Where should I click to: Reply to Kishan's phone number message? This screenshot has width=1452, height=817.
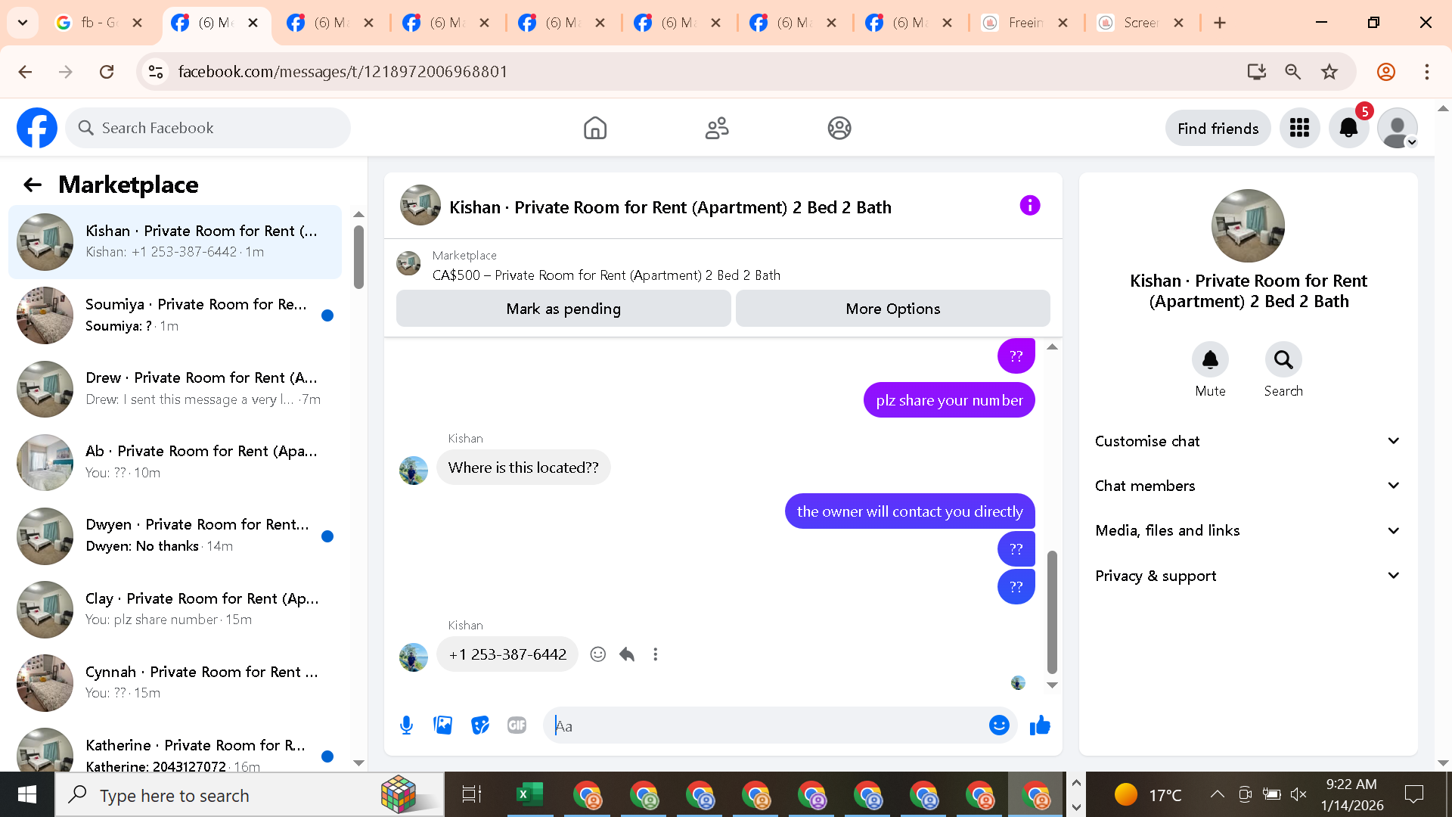point(627,654)
